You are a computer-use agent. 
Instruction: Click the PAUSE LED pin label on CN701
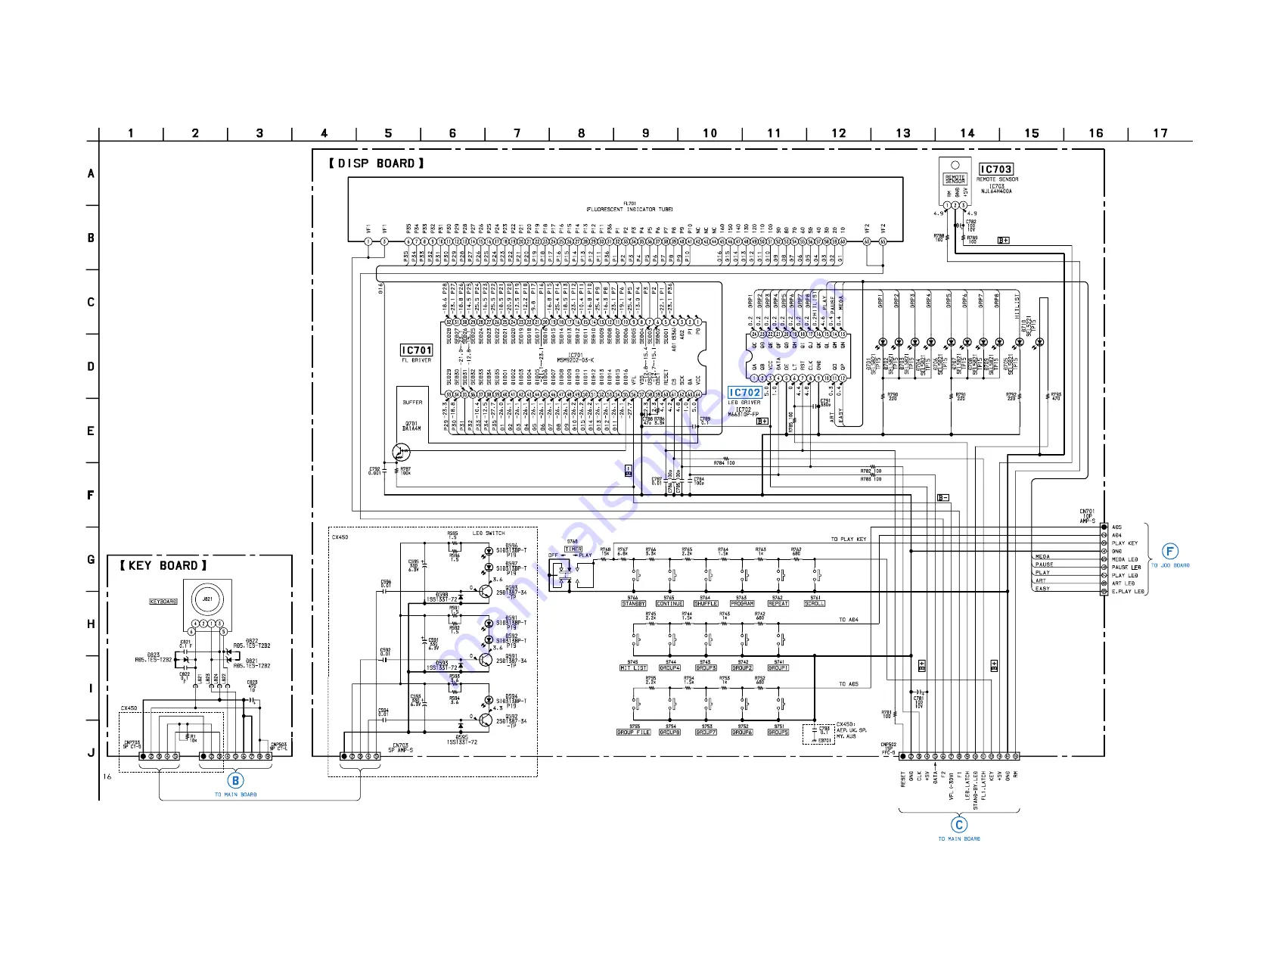click(x=1126, y=568)
